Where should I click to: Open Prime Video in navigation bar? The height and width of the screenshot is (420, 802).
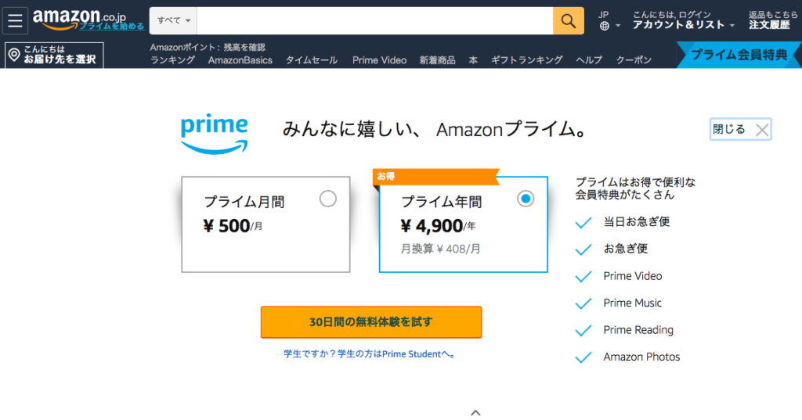[x=380, y=60]
